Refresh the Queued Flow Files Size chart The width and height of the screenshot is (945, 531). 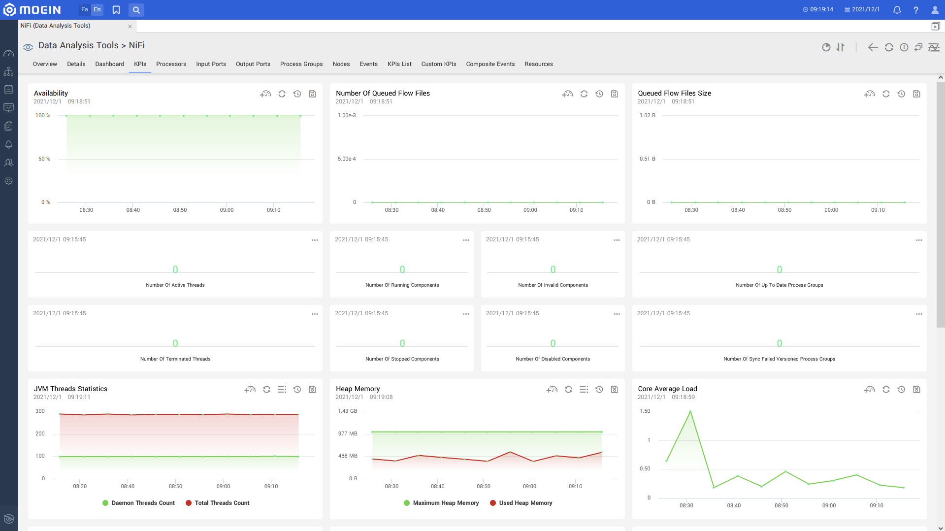(x=886, y=94)
